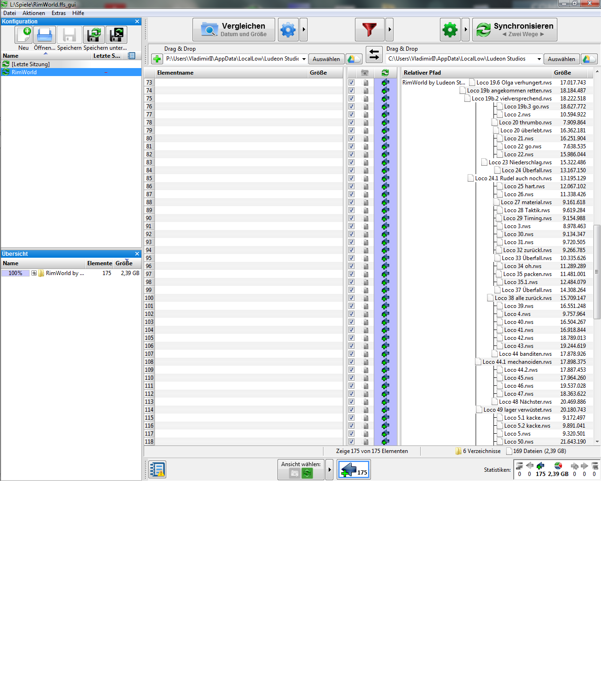Select the RimWorld configuration entry
Screen dimensions: 601x683
point(71,72)
